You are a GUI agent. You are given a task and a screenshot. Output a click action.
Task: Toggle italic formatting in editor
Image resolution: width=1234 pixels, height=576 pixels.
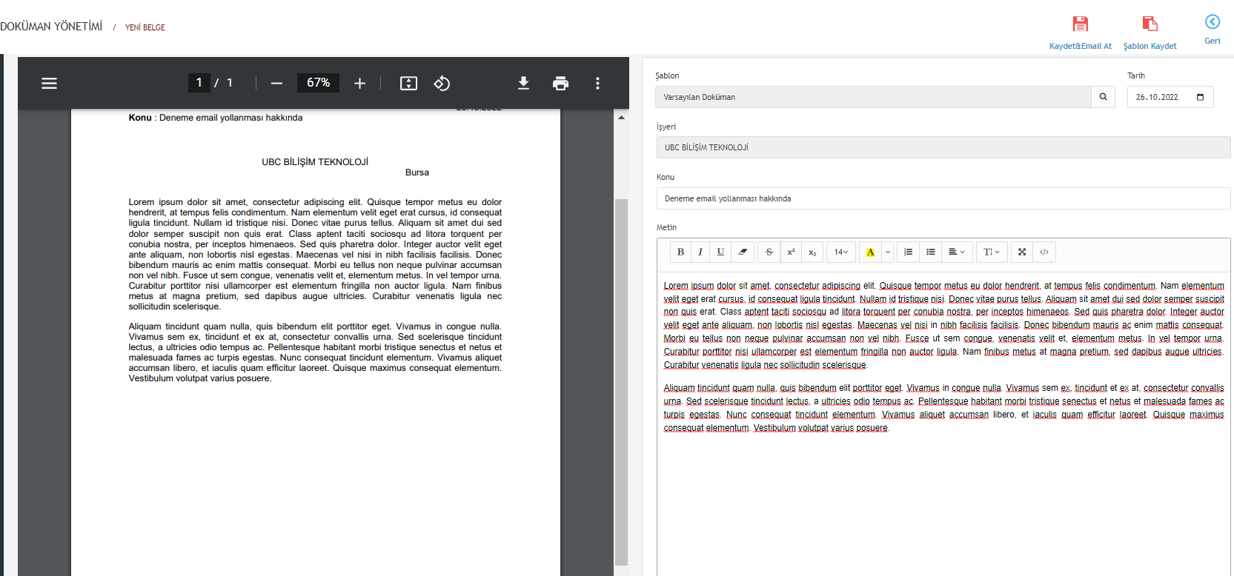coord(700,252)
